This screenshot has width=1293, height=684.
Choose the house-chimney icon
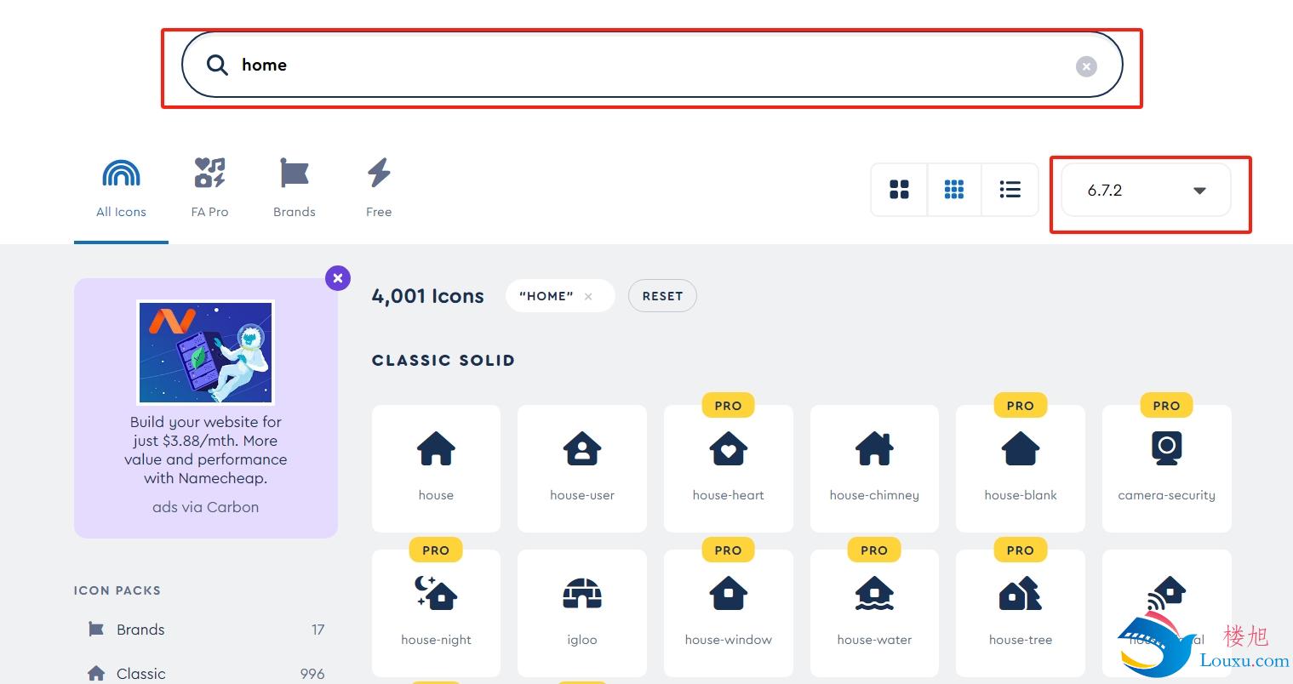click(x=874, y=468)
